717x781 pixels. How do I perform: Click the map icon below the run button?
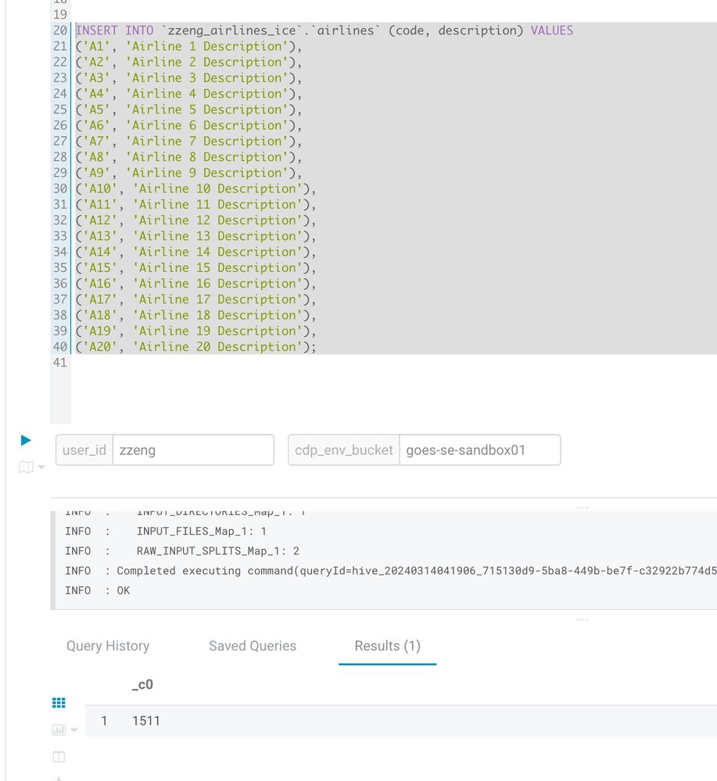click(x=24, y=466)
